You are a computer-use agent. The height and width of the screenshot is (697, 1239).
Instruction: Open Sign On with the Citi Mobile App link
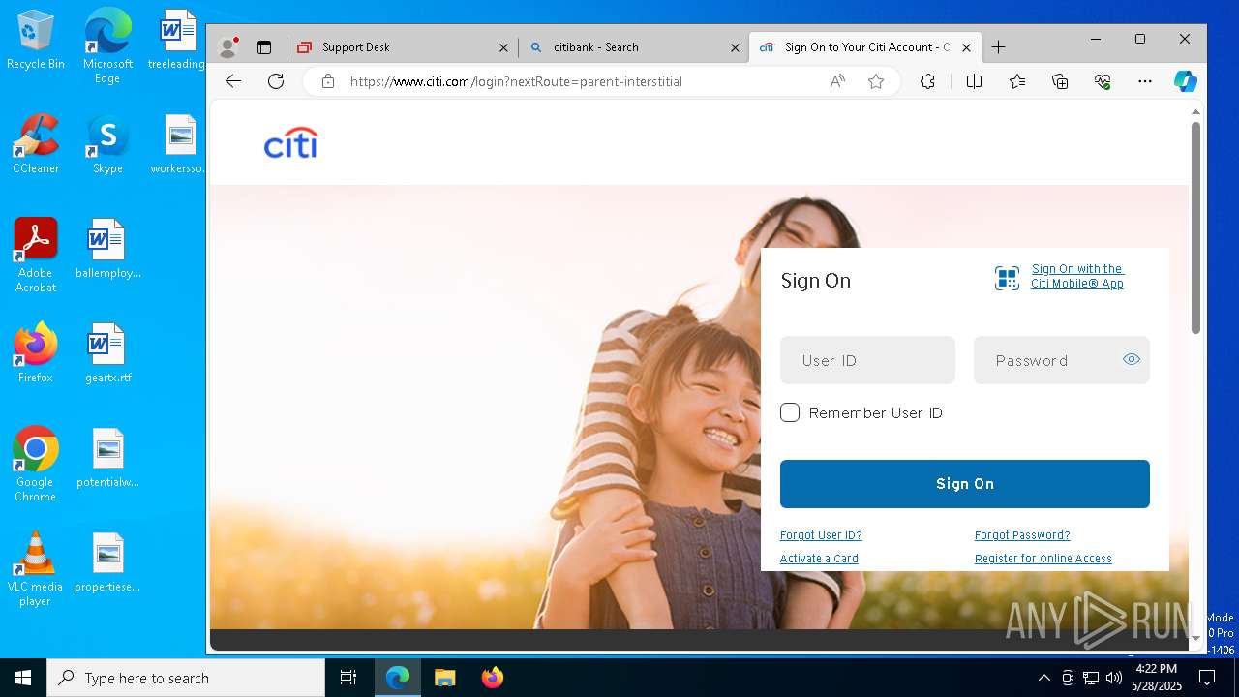point(1076,276)
